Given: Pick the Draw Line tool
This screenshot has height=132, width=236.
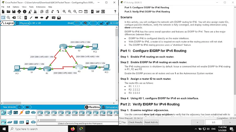Looking at the screenshot, I should [x=31, y=18].
